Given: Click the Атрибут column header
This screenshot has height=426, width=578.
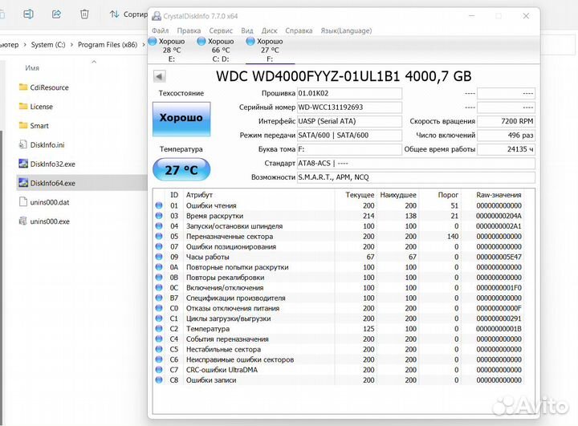Looking at the screenshot, I should click(199, 195).
